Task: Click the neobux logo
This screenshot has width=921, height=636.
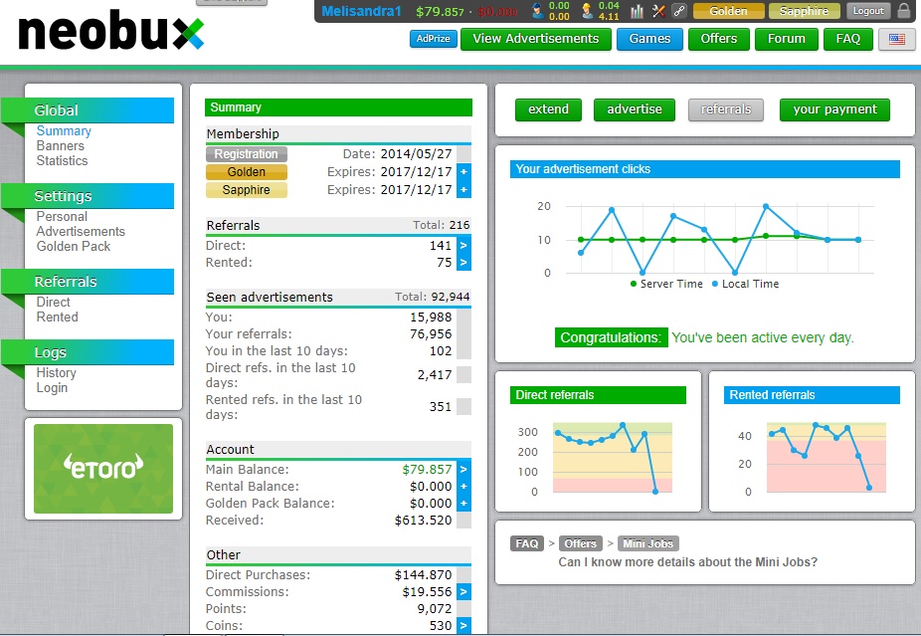Action: [111, 31]
